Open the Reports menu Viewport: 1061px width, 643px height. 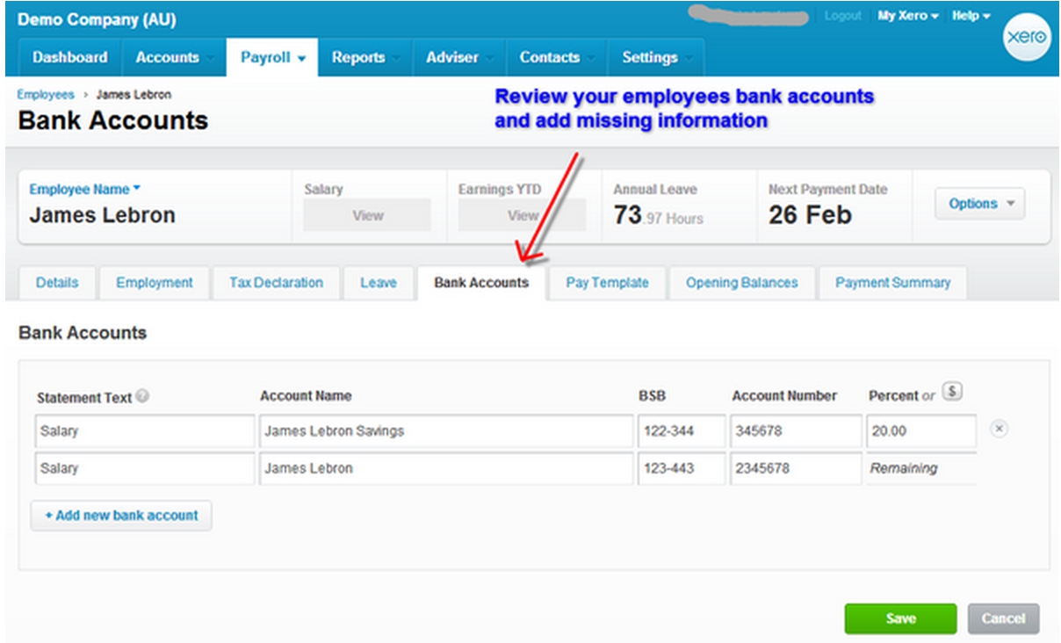358,58
